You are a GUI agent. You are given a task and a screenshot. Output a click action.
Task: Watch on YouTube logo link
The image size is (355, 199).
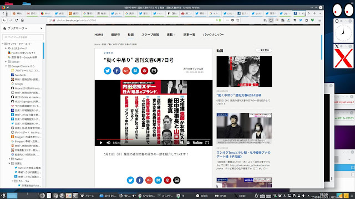pos(197,143)
